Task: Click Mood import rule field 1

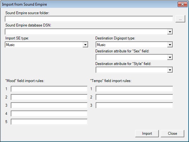Action: point(49,89)
